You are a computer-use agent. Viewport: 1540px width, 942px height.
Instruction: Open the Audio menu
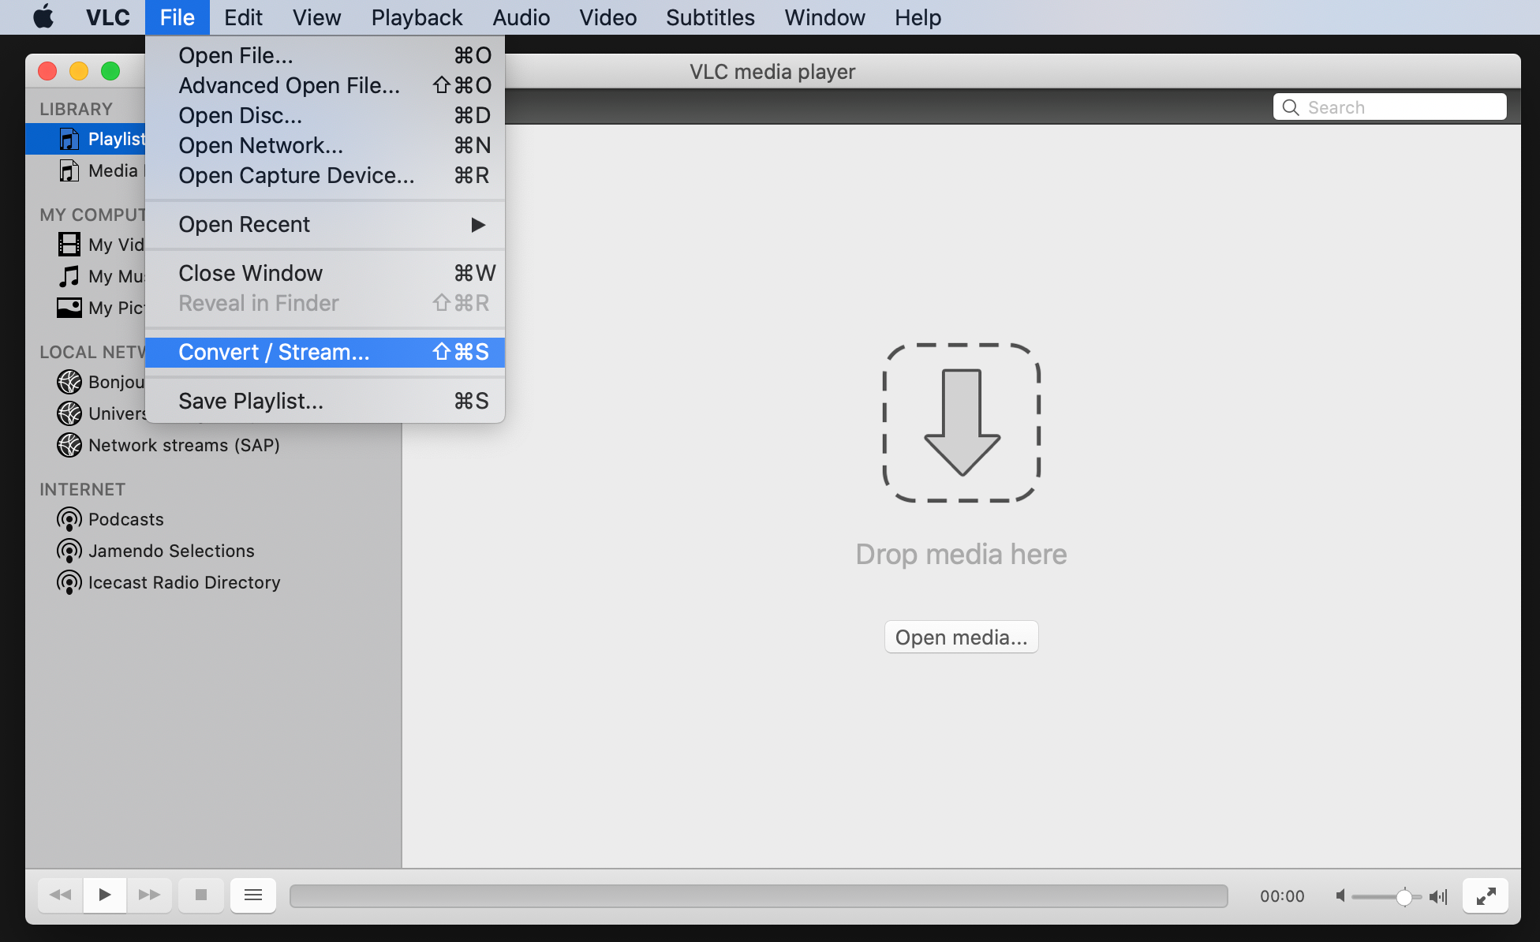521,17
